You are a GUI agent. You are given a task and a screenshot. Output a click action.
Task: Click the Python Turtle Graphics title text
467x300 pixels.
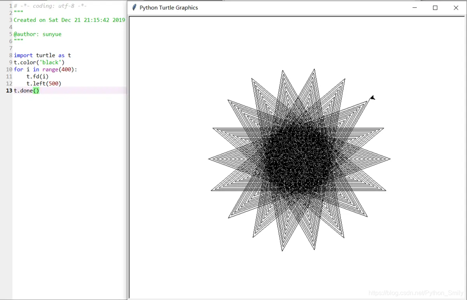point(169,8)
